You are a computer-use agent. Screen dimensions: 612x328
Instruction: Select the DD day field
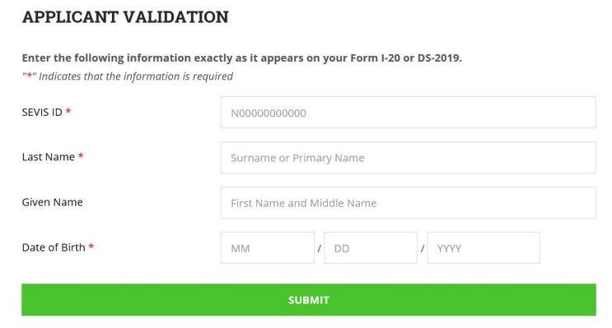click(x=371, y=247)
